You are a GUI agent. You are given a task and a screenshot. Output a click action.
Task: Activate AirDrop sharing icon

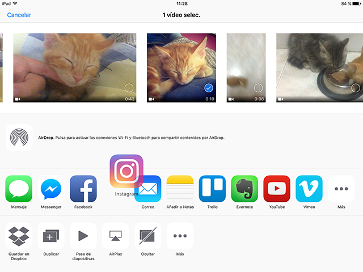point(19,138)
